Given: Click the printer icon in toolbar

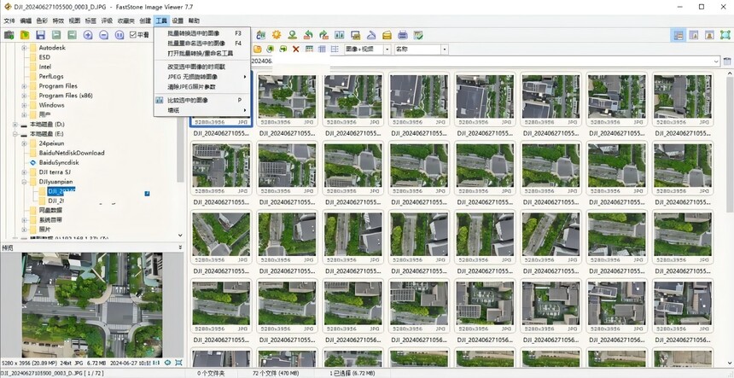Looking at the screenshot, I should click(403, 35).
